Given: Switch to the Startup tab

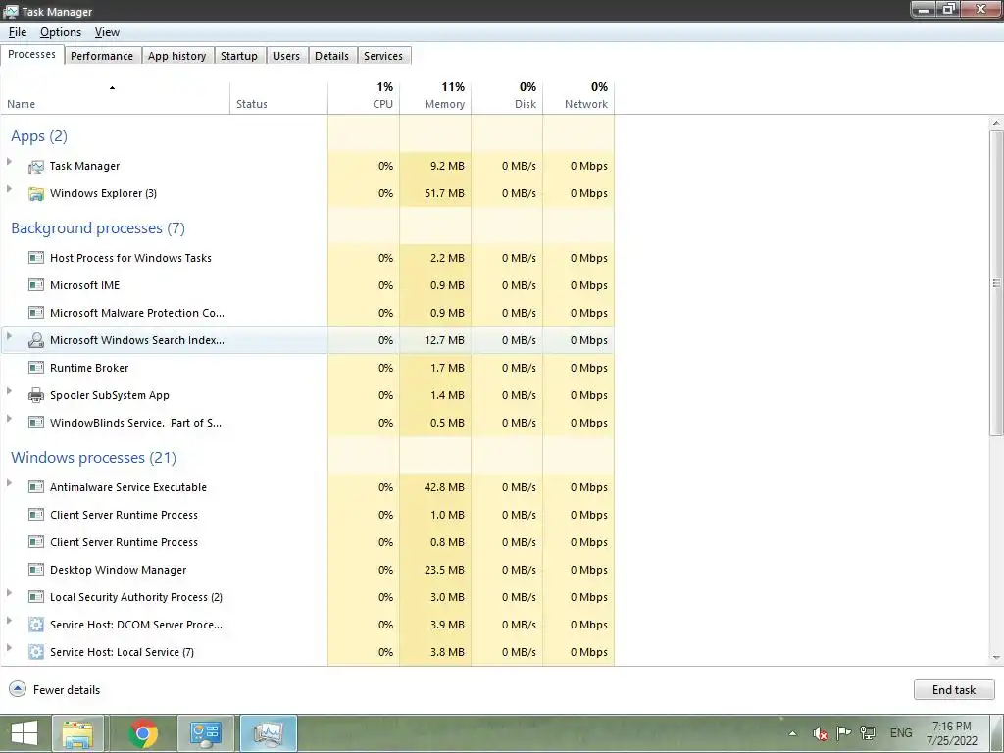Looking at the screenshot, I should [239, 56].
